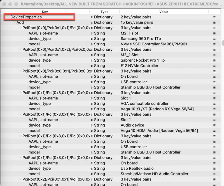Select the PciRoot(0x0)/Pci(0x1,0x2) key
224x186 pixels.
click(x=57, y=50)
